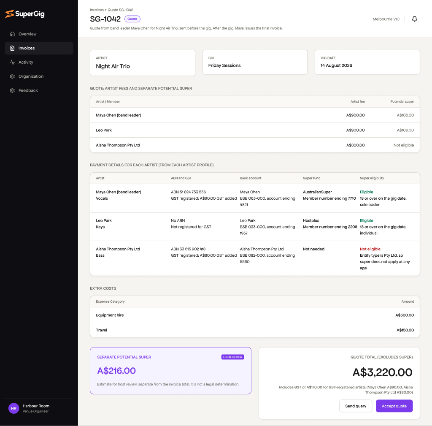Click the 14 August 2026 gig date

[336, 65]
